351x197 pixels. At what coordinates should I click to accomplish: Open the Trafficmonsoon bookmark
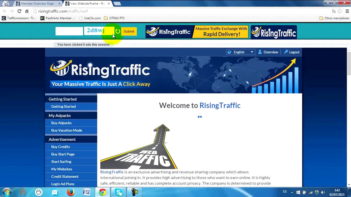(19, 18)
